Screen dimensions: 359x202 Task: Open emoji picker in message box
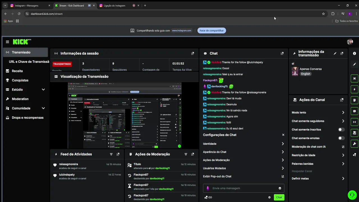coord(280,188)
